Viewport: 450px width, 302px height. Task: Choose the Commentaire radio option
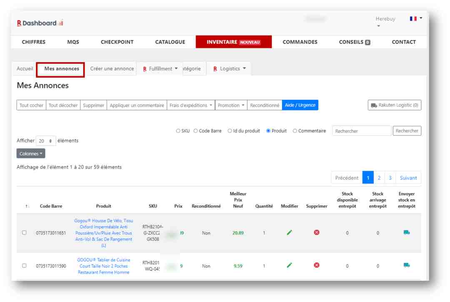[x=295, y=131]
